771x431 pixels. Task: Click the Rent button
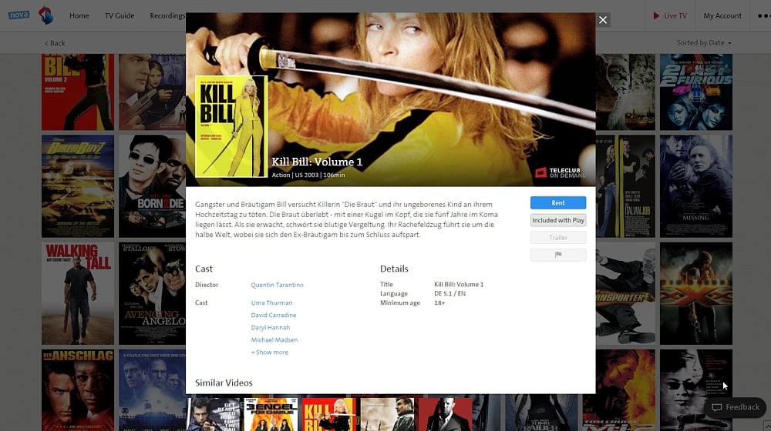[558, 202]
